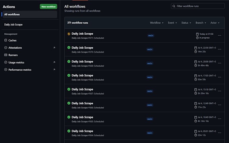Open Usage metrics page
229x143 pixels.
tap(17, 63)
